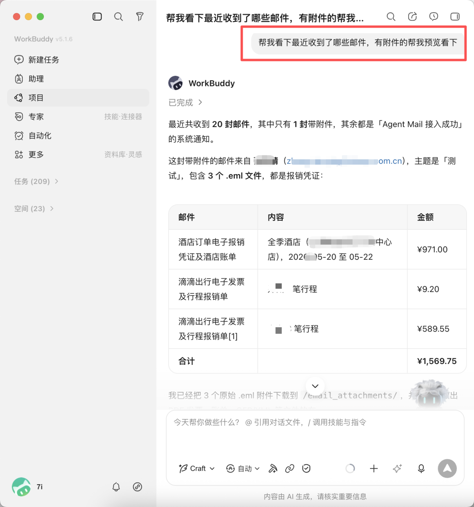Search within the conversation header
Image resolution: width=474 pixels, height=507 pixels.
[391, 17]
